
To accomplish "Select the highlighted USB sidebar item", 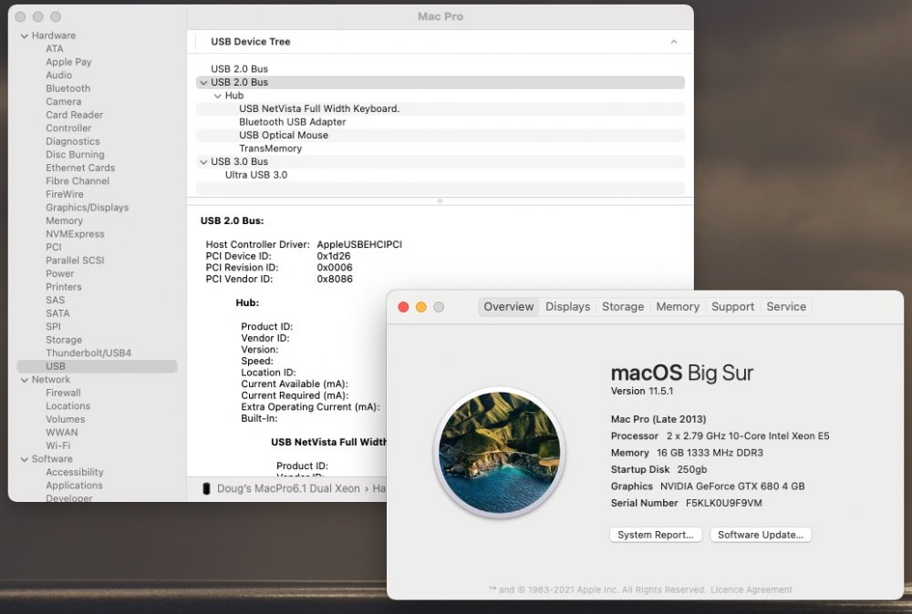I will (98, 366).
